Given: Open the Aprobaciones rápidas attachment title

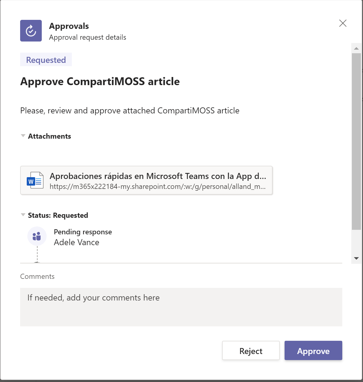Looking at the screenshot, I should (x=157, y=176).
